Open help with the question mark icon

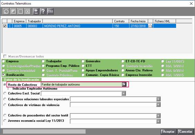pos(43,11)
